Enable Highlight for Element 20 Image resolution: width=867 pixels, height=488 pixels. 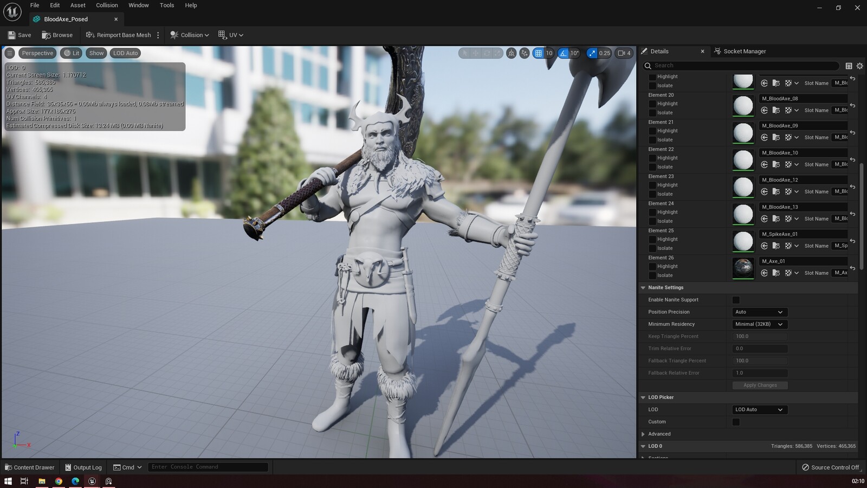[x=652, y=104]
